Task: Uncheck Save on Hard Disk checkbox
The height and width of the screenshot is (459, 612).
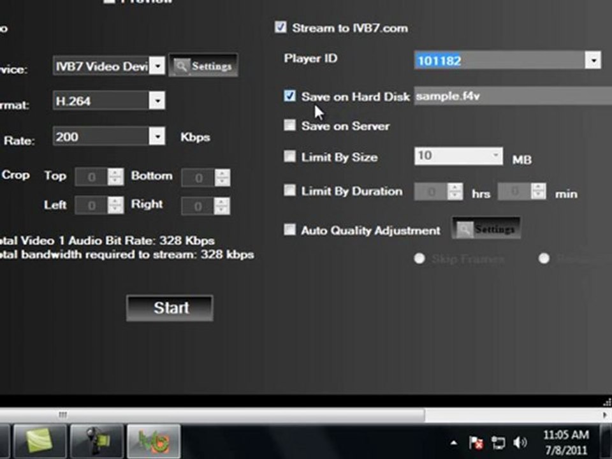Action: pos(289,96)
